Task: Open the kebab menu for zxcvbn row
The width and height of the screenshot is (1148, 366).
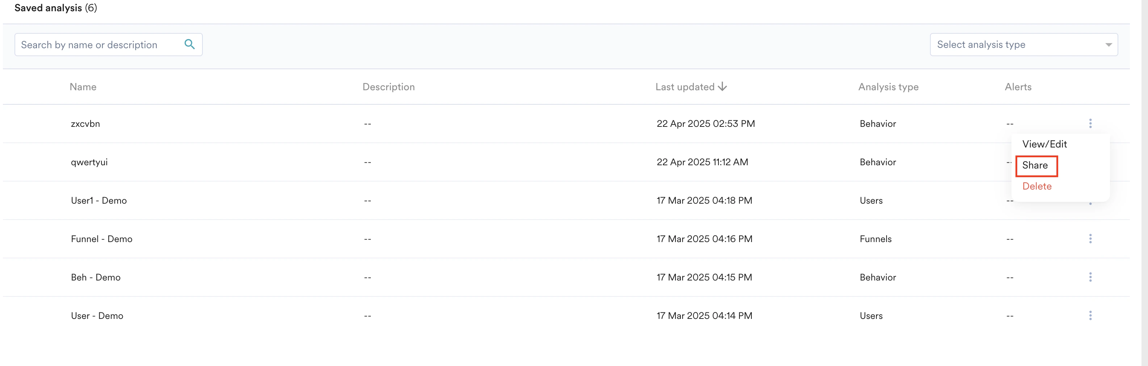Action: point(1090,124)
